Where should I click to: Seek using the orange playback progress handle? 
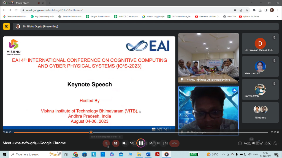[91, 132]
